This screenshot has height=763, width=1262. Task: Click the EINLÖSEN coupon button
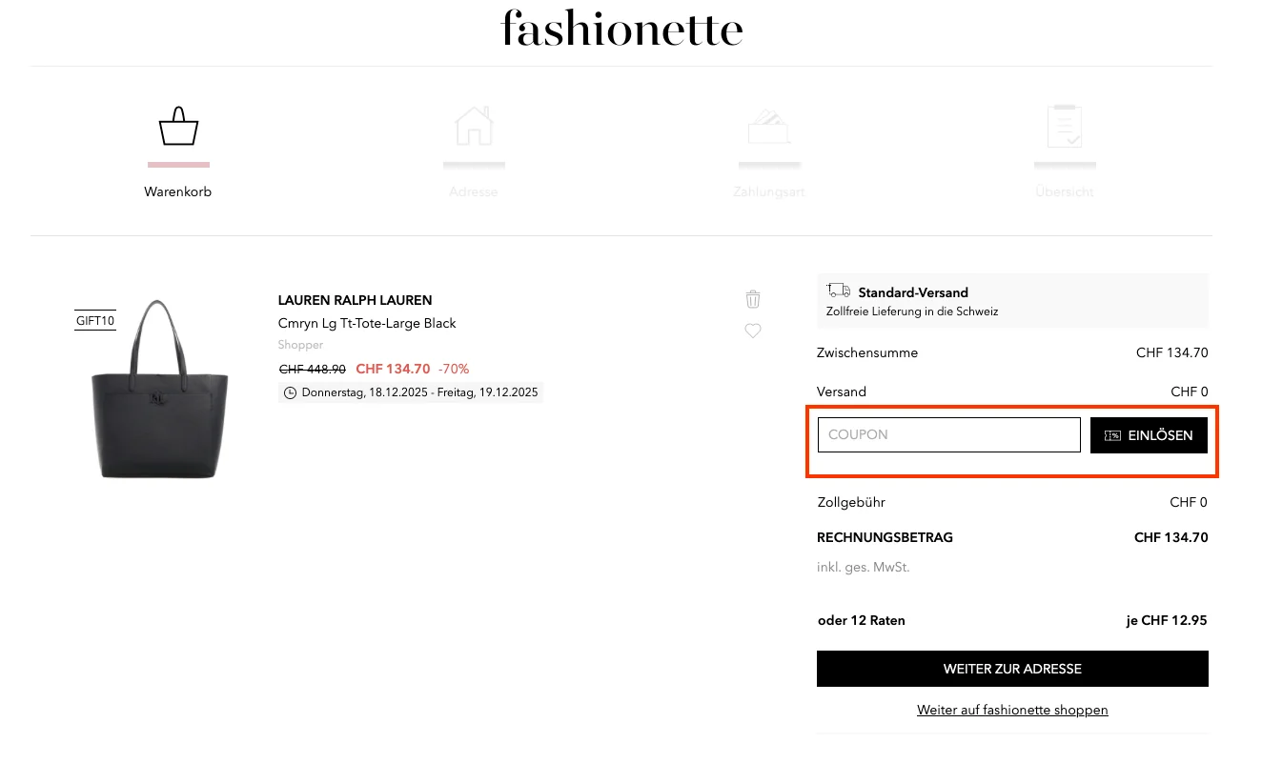point(1149,435)
